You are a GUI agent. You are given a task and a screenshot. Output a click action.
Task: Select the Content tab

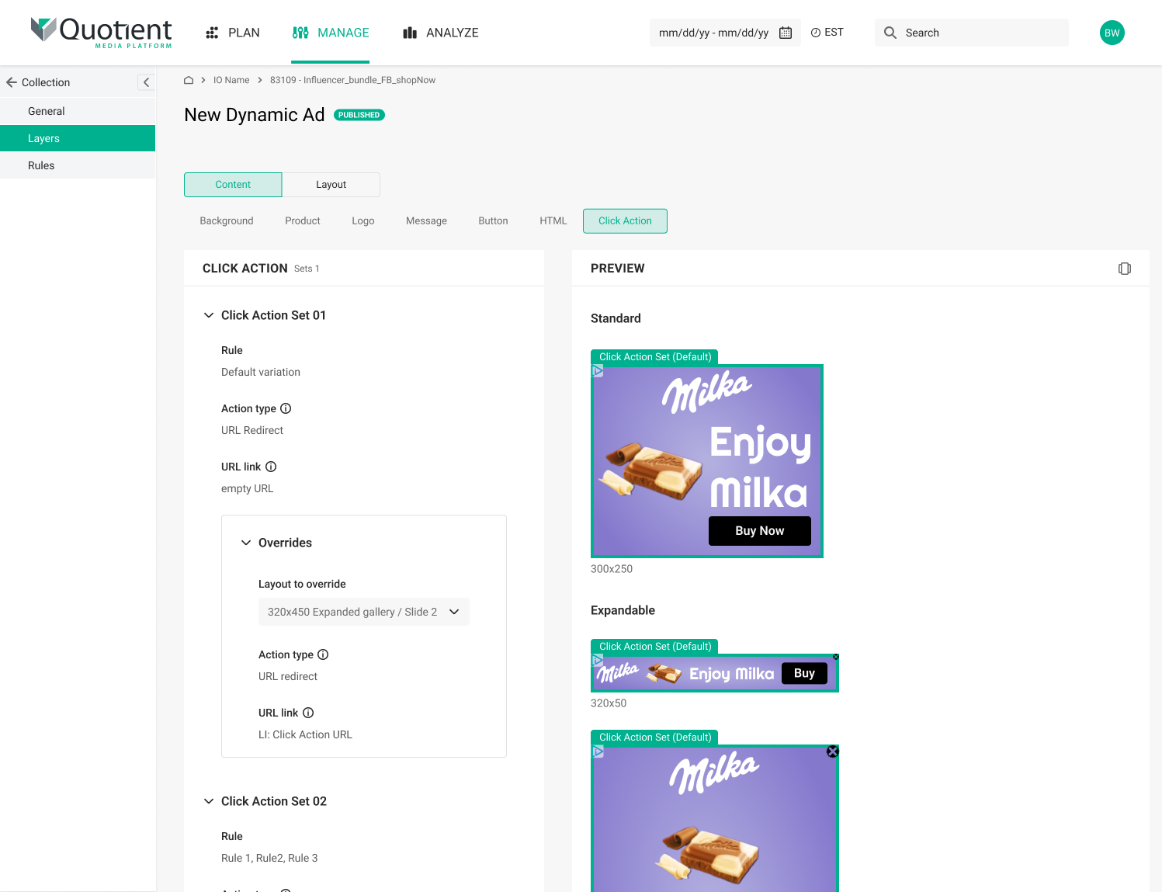tap(233, 185)
